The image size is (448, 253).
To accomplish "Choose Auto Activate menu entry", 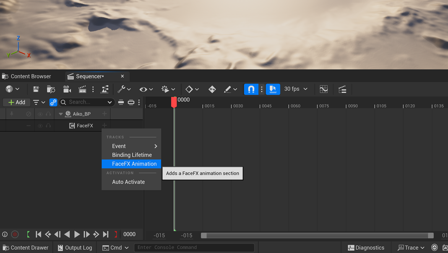I will (131, 182).
